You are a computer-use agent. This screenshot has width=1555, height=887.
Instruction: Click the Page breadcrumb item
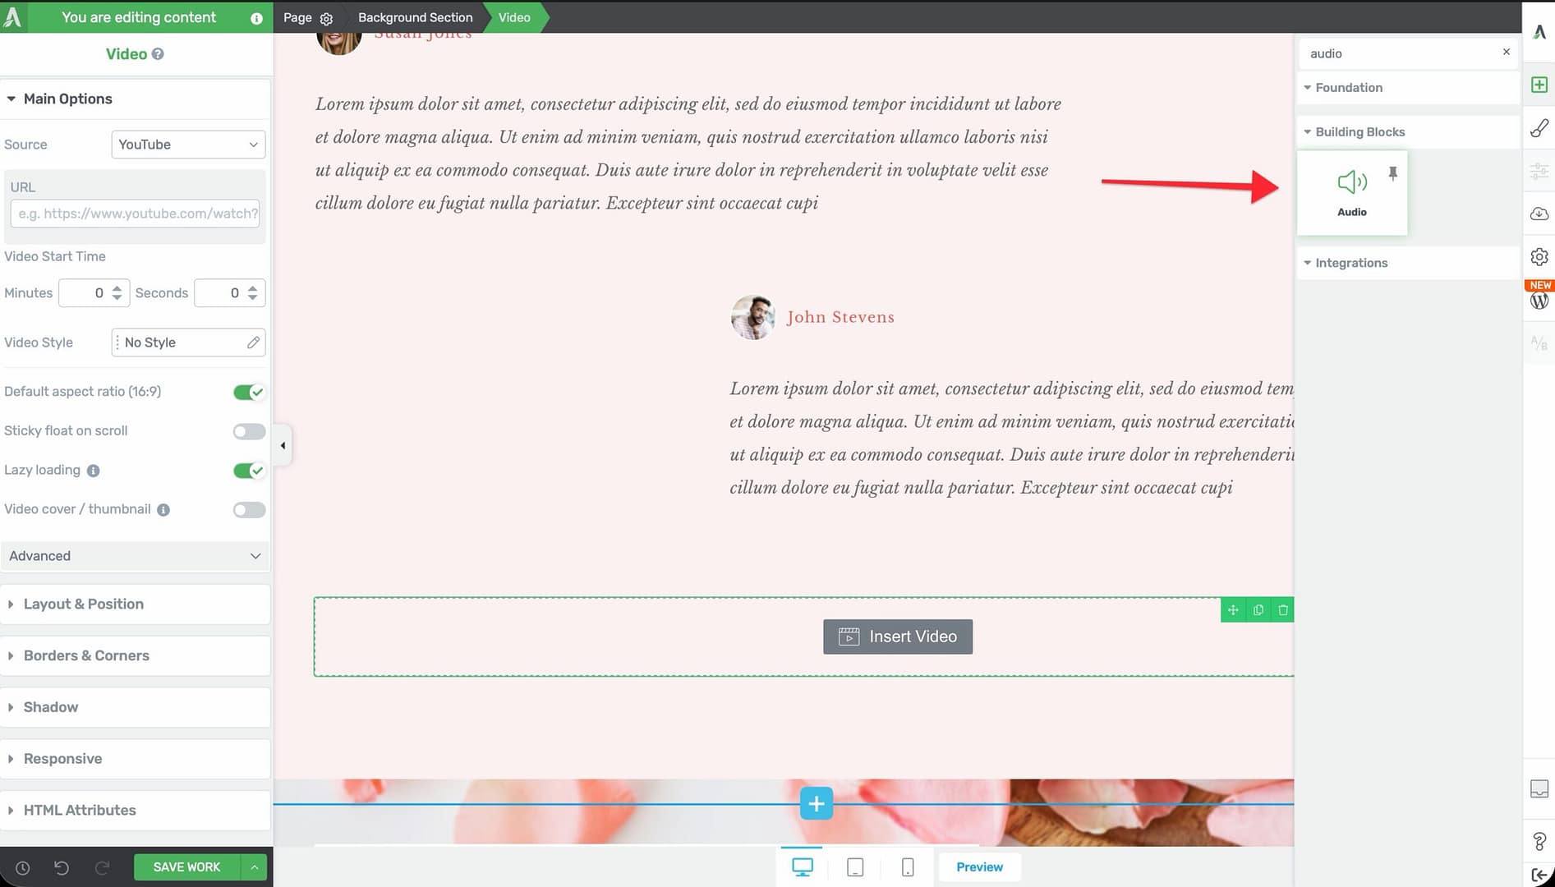(x=297, y=17)
